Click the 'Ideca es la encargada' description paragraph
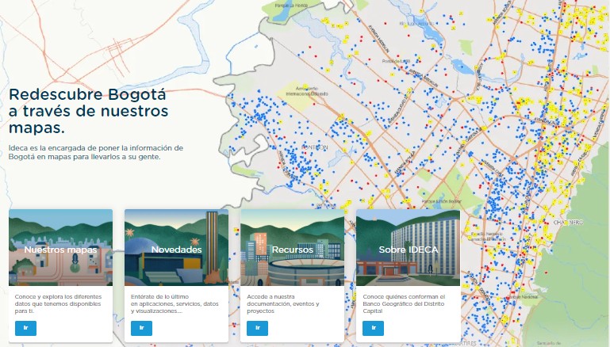The height and width of the screenshot is (347, 610). pyautogui.click(x=96, y=152)
